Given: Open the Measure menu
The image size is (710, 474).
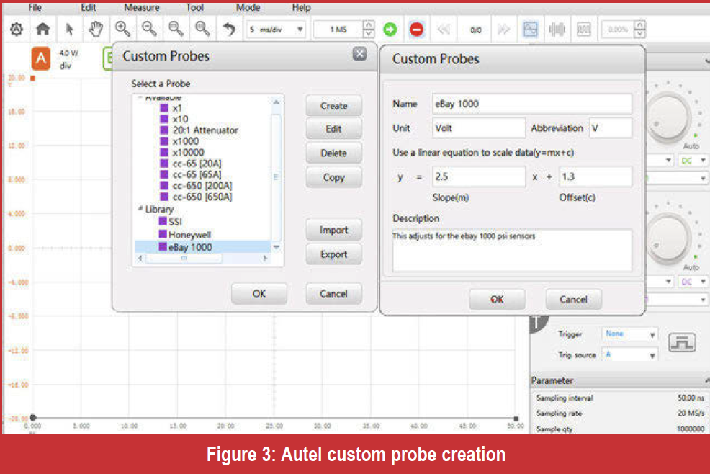Looking at the screenshot, I should [142, 8].
